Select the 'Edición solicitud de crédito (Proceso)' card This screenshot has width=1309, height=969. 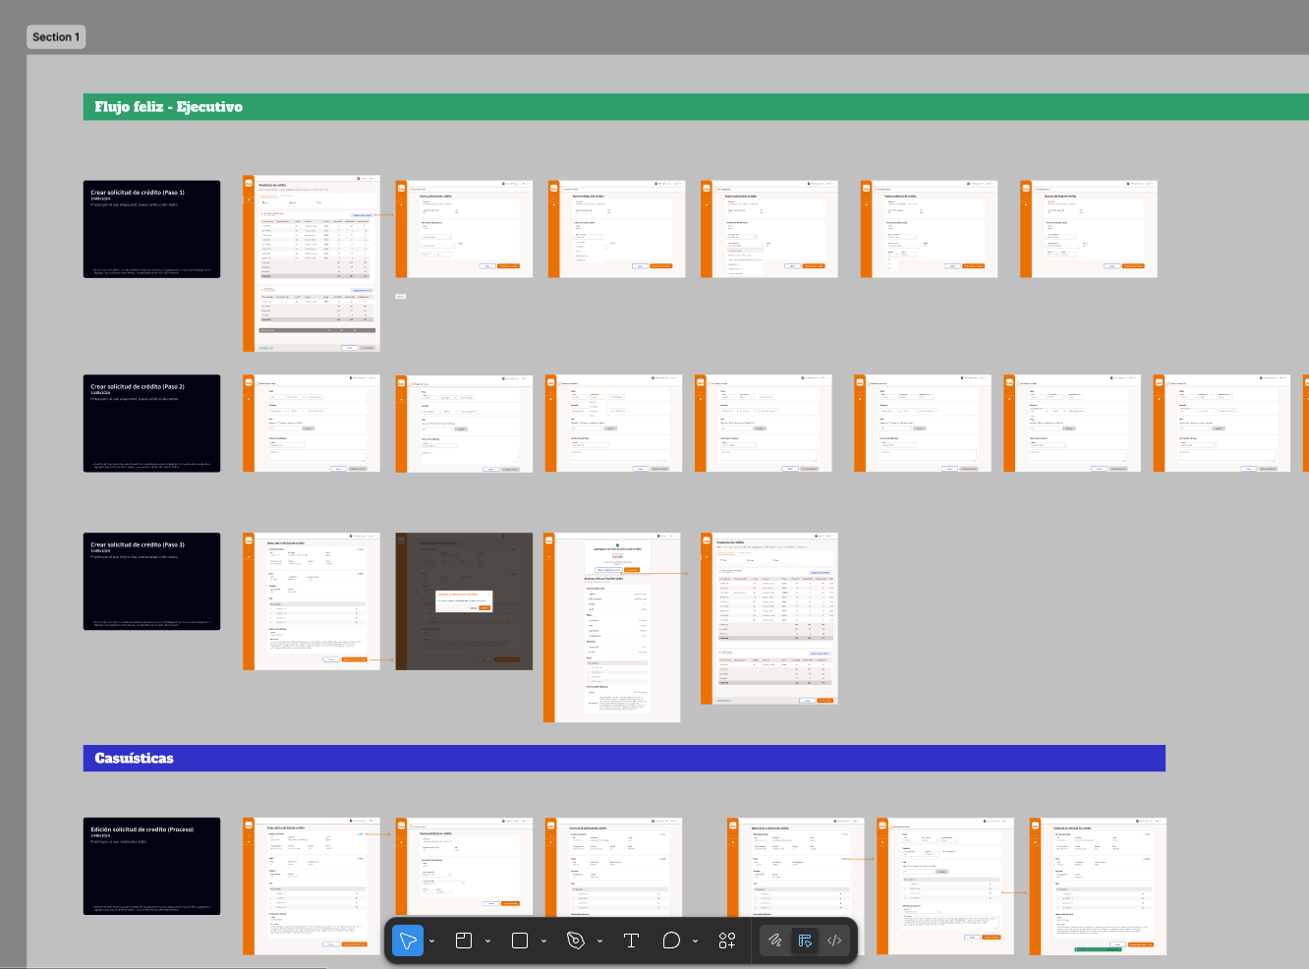pos(152,866)
